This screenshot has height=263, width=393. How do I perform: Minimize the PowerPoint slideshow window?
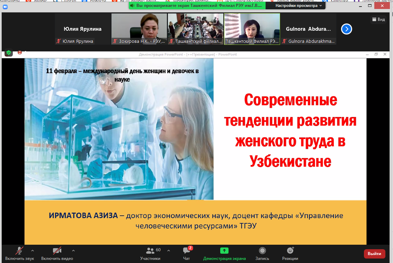367,54
